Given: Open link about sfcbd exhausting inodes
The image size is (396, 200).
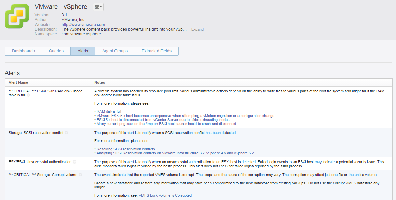Looking at the screenshot, I should click(x=163, y=120).
